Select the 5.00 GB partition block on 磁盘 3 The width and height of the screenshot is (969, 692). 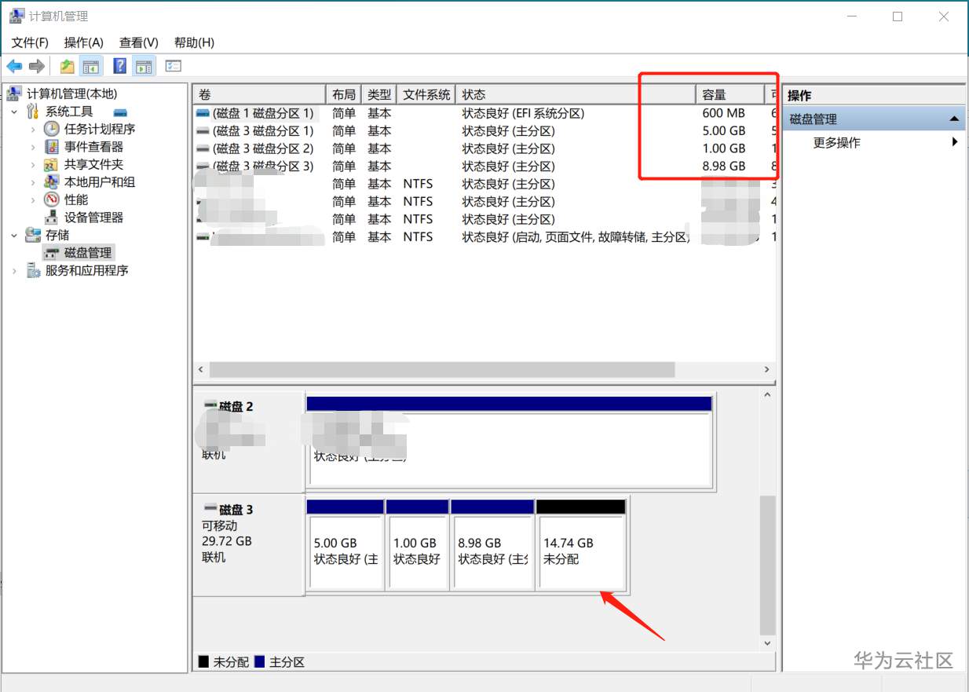(345, 545)
